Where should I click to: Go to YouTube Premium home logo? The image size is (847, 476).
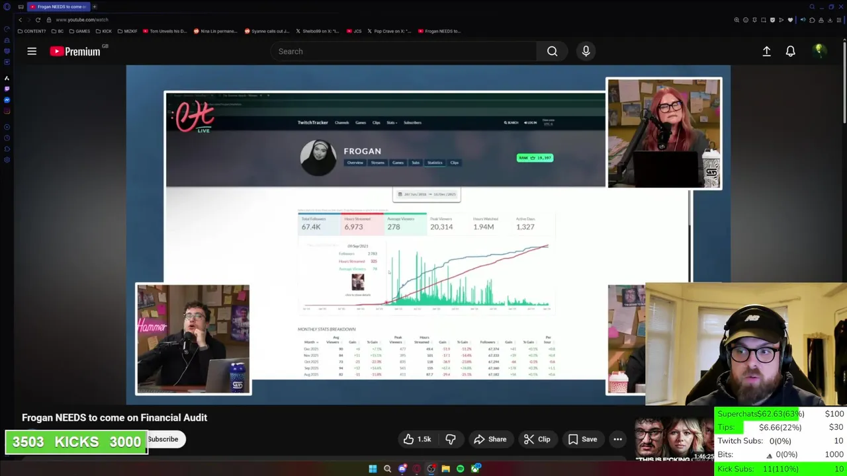[x=75, y=51]
